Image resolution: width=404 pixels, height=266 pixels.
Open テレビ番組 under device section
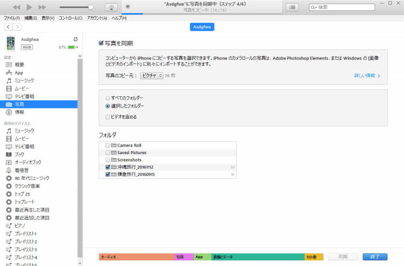tap(39, 147)
